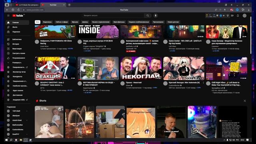Viewport: 256px width, 144px height.
Task: Reload the page with refresh button
Action: (18, 10)
